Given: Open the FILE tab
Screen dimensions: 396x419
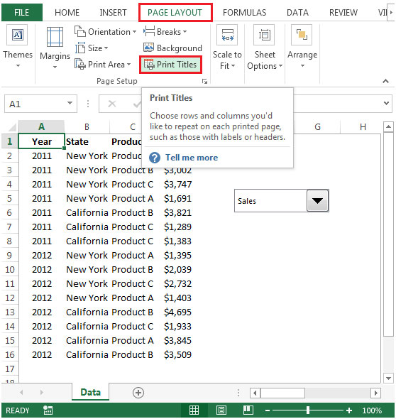Looking at the screenshot, I should point(21,13).
